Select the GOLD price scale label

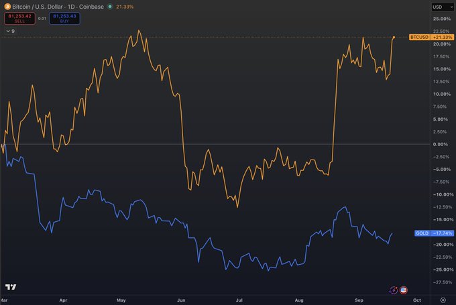click(422, 233)
